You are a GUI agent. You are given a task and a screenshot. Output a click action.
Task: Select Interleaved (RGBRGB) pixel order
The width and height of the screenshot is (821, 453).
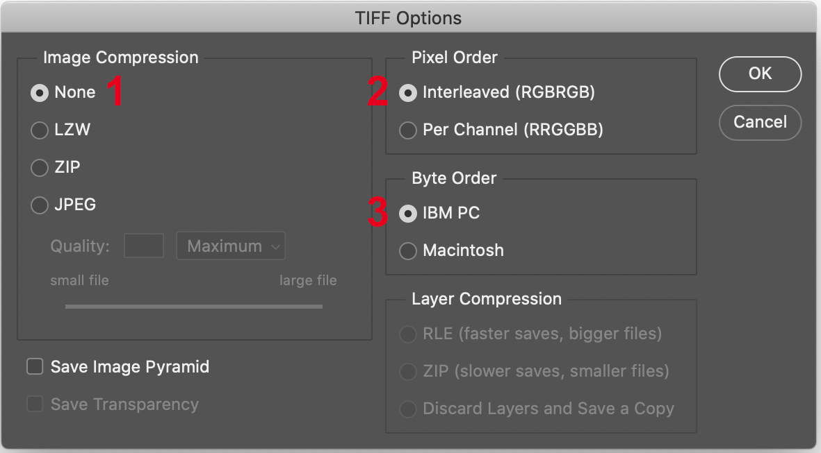(x=408, y=93)
